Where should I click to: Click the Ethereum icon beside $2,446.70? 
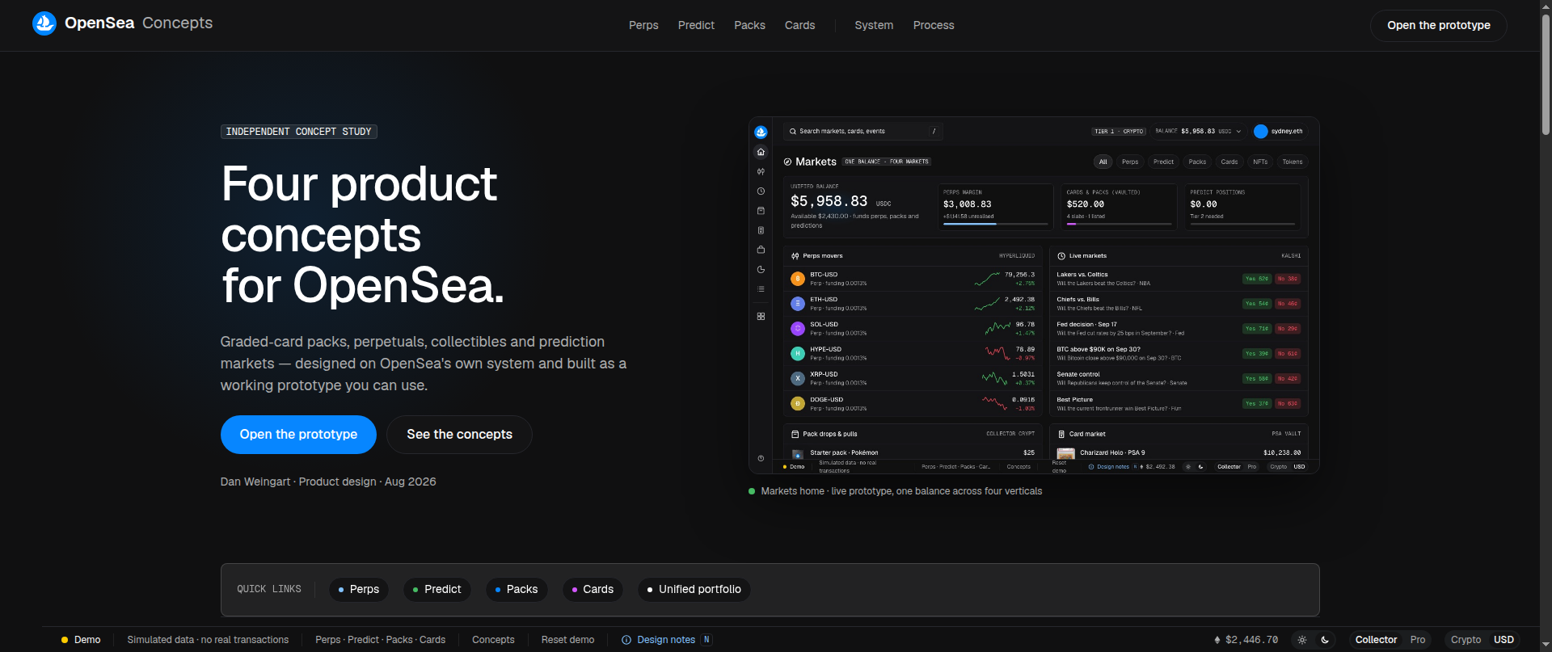click(1217, 640)
